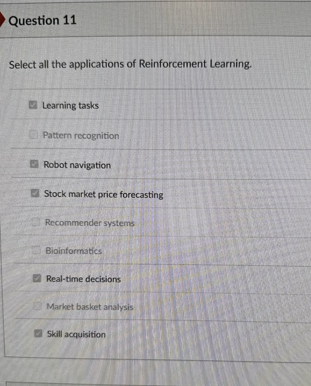Image resolution: width=311 pixels, height=386 pixels.
Task: Uncheck the "Robot navigation" checkbox
Action: pos(34,164)
